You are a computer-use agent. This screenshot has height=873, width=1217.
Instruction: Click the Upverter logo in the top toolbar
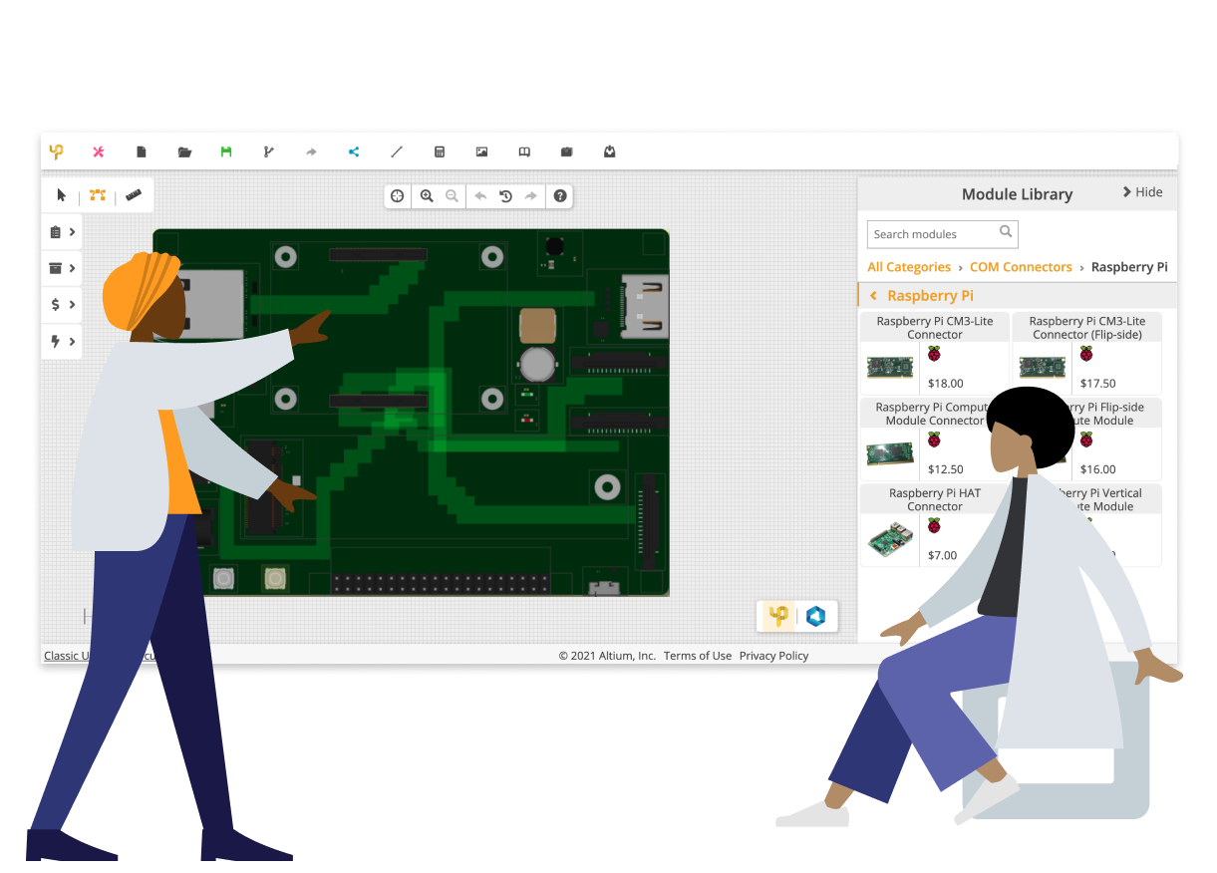coord(56,151)
